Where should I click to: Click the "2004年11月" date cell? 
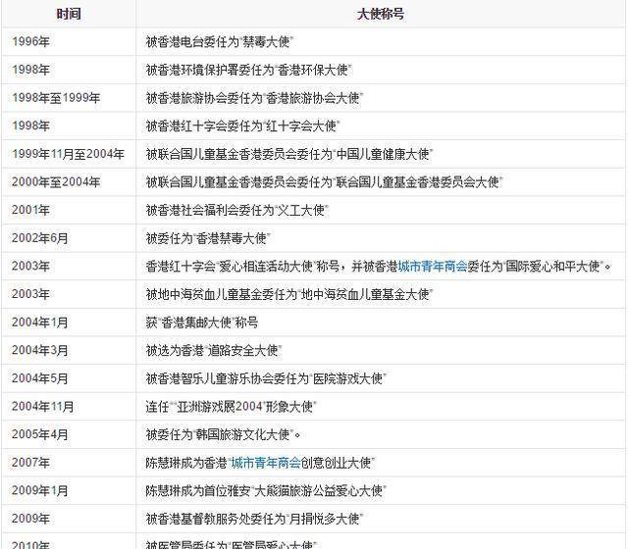point(43,407)
